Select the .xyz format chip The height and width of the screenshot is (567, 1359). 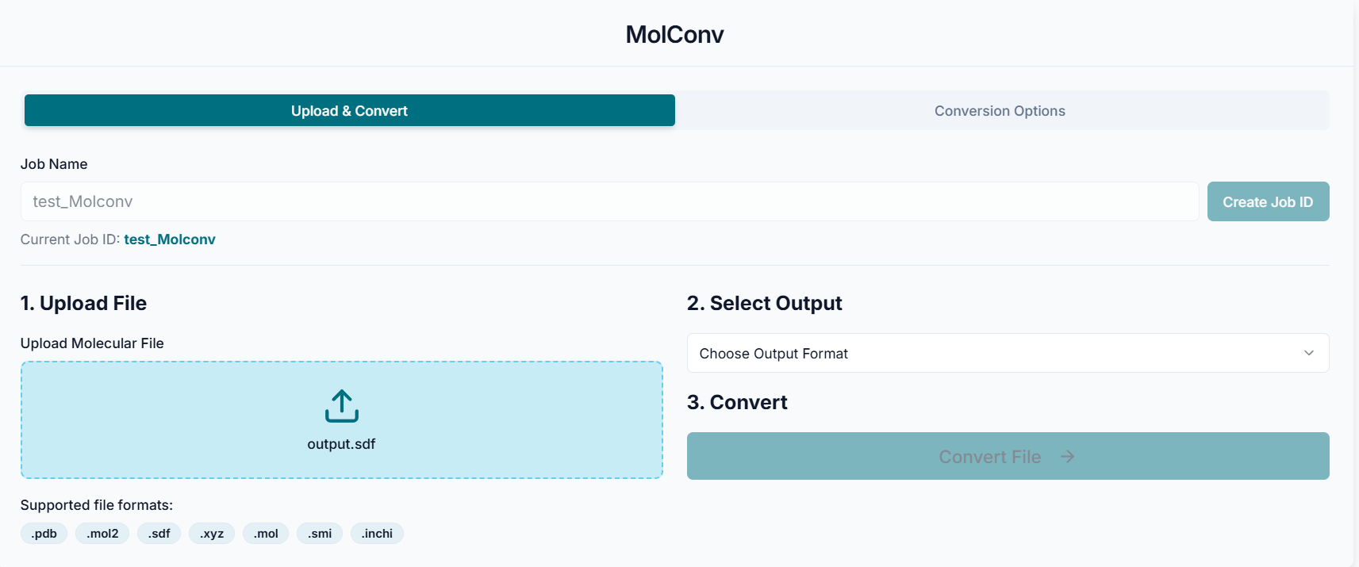tap(211, 533)
